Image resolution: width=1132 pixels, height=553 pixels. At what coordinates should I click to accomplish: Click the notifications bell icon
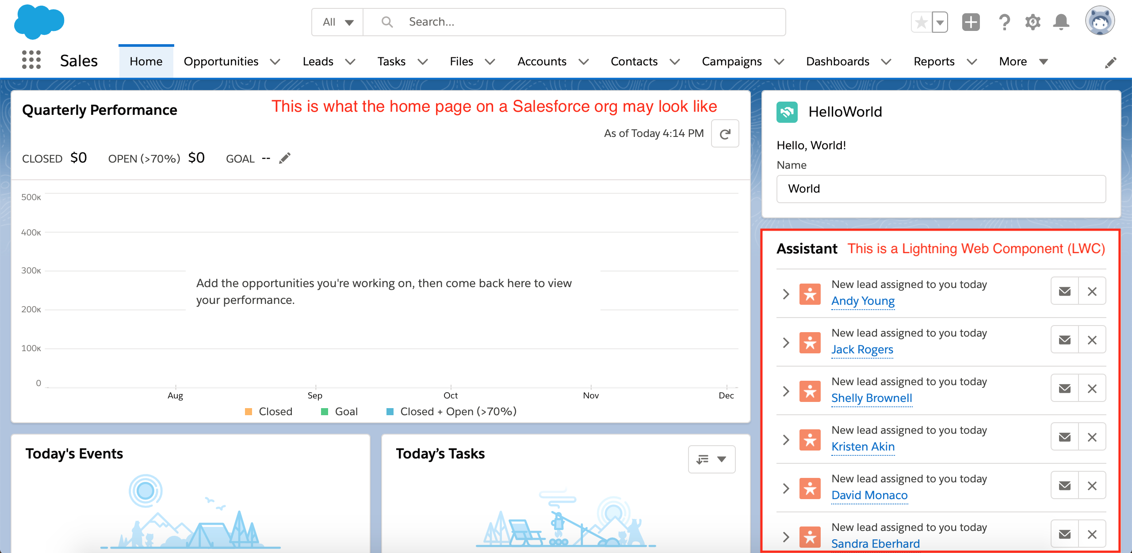click(1061, 22)
